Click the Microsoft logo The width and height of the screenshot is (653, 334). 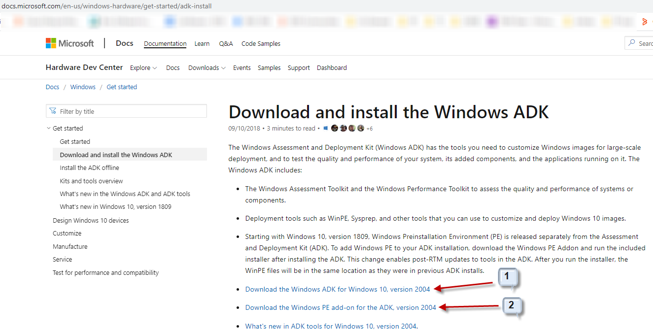click(x=69, y=43)
